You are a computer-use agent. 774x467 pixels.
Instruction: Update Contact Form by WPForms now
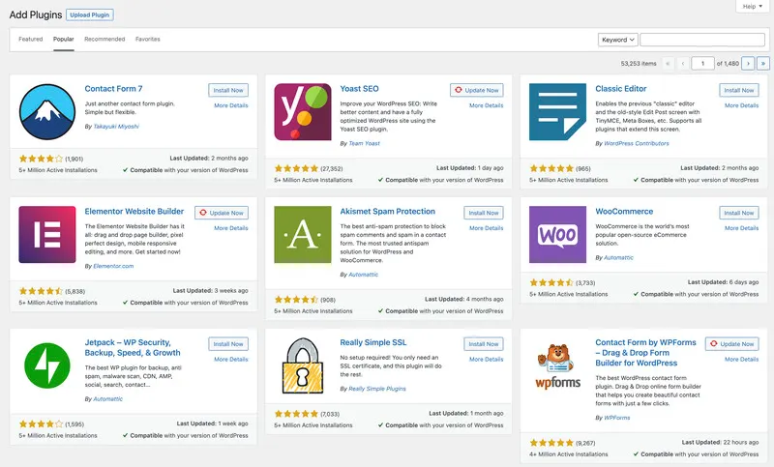click(732, 343)
